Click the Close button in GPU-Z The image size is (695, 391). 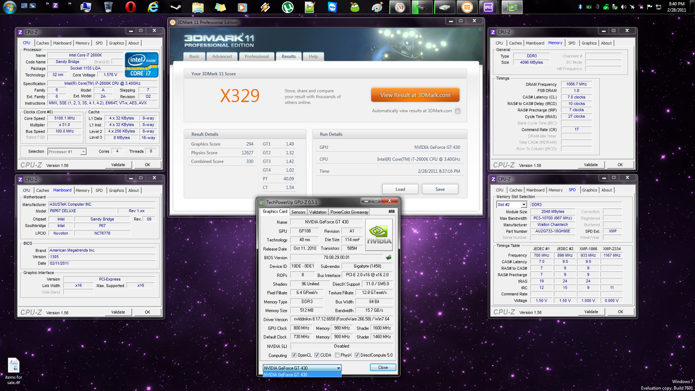point(383,368)
